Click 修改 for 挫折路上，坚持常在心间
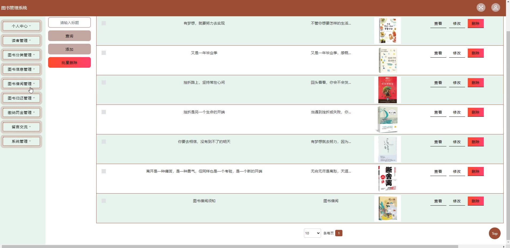Image resolution: width=510 pixels, height=248 pixels. 457,83
